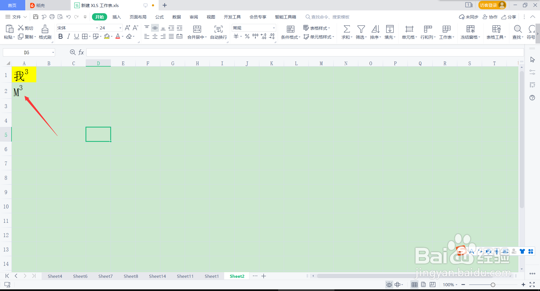The height and width of the screenshot is (291, 540).
Task: Switch to page layout view in status bar
Action: pyautogui.click(x=423, y=285)
